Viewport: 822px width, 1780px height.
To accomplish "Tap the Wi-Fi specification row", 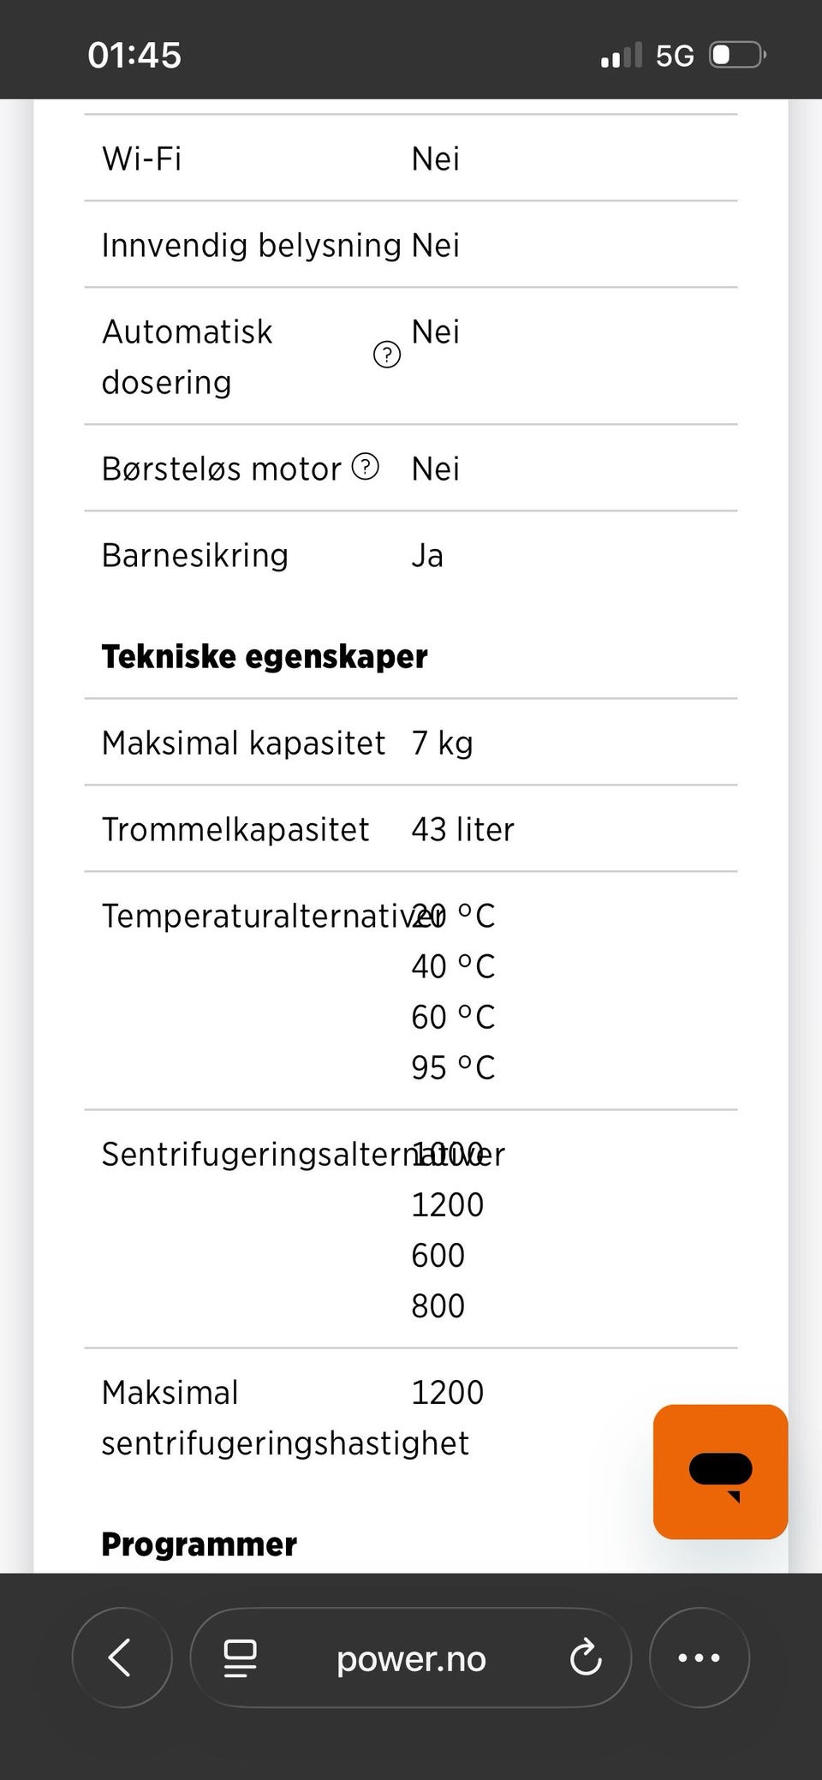I will (411, 158).
